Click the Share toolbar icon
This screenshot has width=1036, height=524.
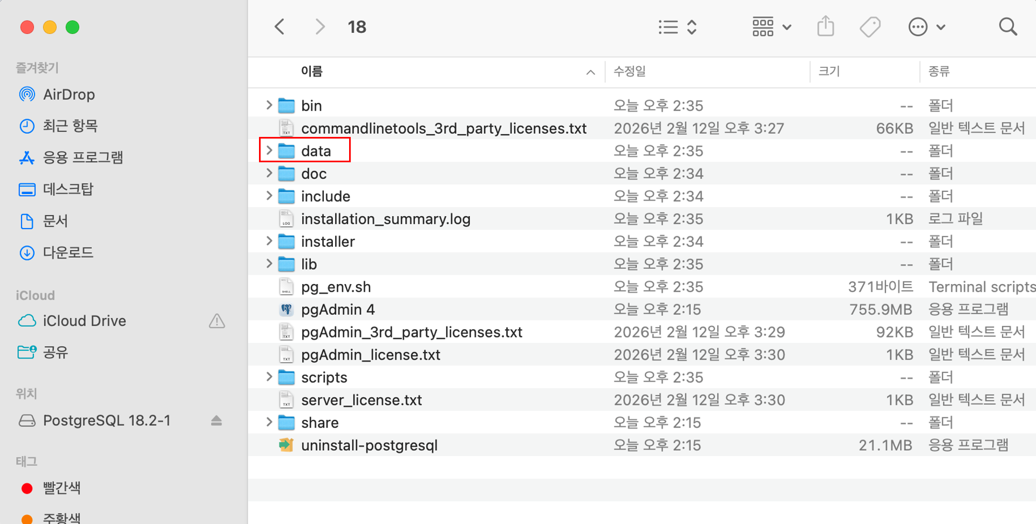pos(826,26)
